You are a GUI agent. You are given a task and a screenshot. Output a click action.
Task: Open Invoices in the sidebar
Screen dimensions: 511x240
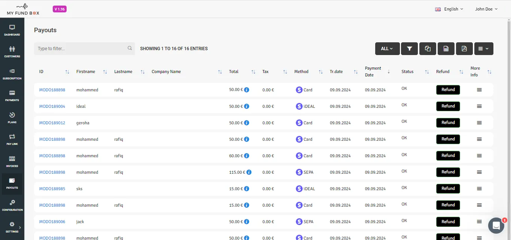coord(12,162)
